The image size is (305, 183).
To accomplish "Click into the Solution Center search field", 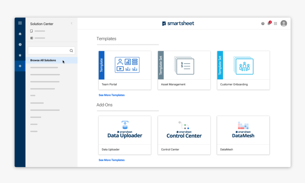I will click(51, 51).
